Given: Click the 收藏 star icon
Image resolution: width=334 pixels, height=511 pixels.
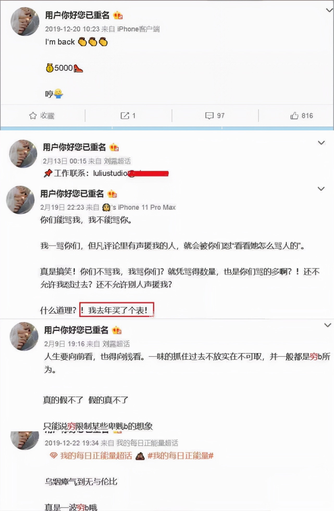Looking at the screenshot, I should (33, 115).
